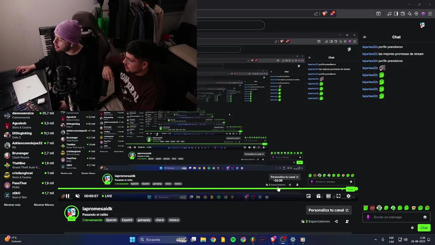Click the Brave VPN shield icon
Screen dimensions: 435x245
[416, 14]
